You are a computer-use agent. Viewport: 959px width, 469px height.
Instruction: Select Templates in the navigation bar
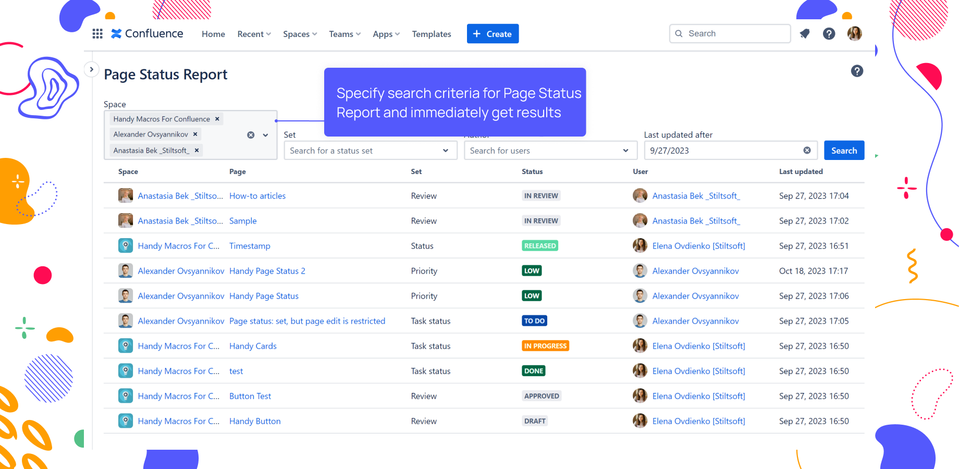(x=432, y=34)
